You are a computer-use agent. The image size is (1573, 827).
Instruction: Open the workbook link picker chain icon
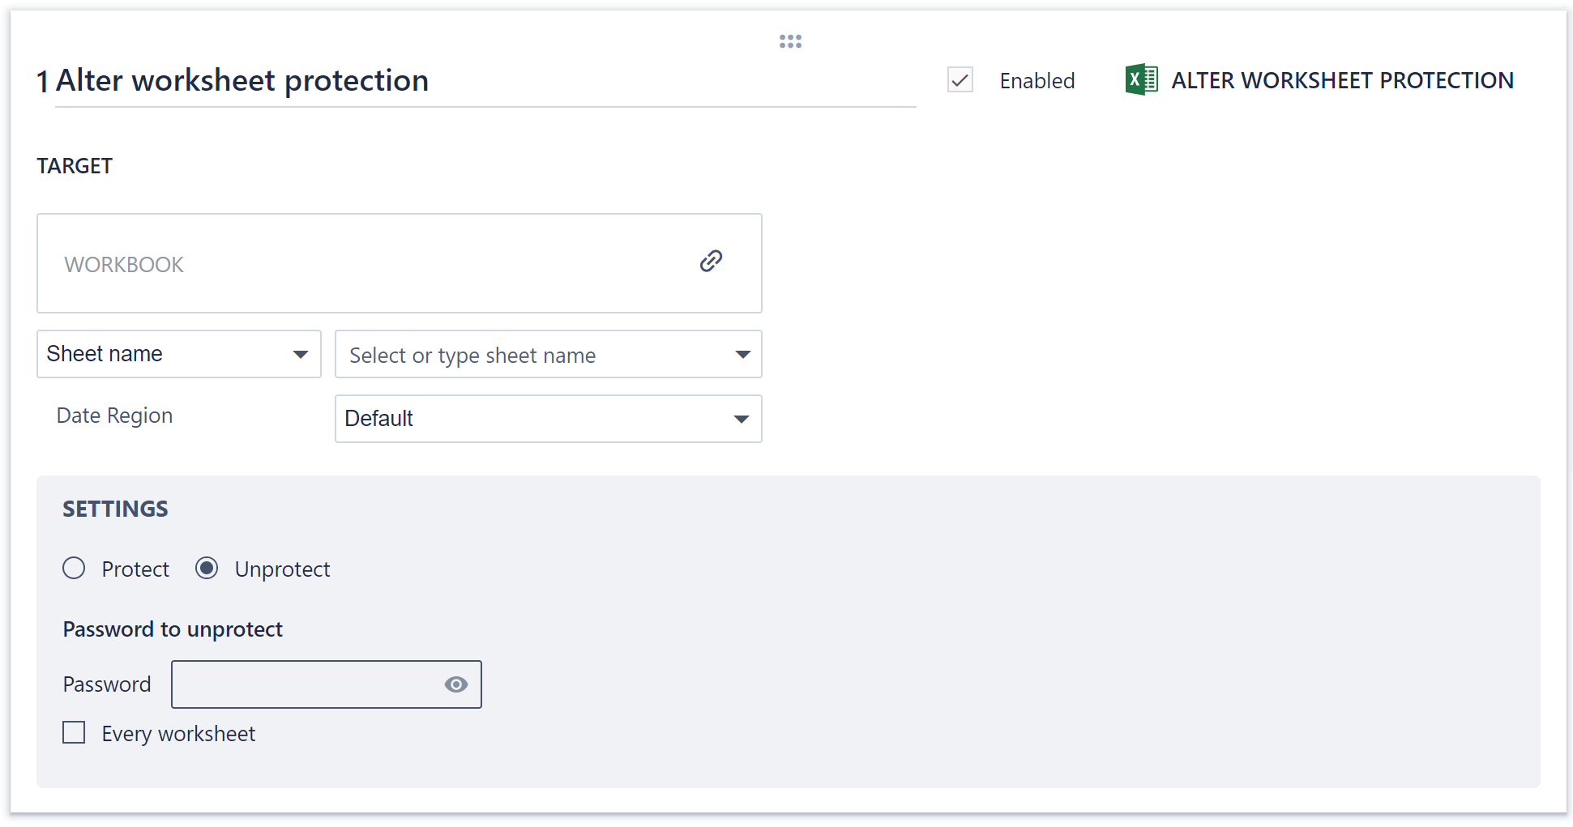click(711, 261)
